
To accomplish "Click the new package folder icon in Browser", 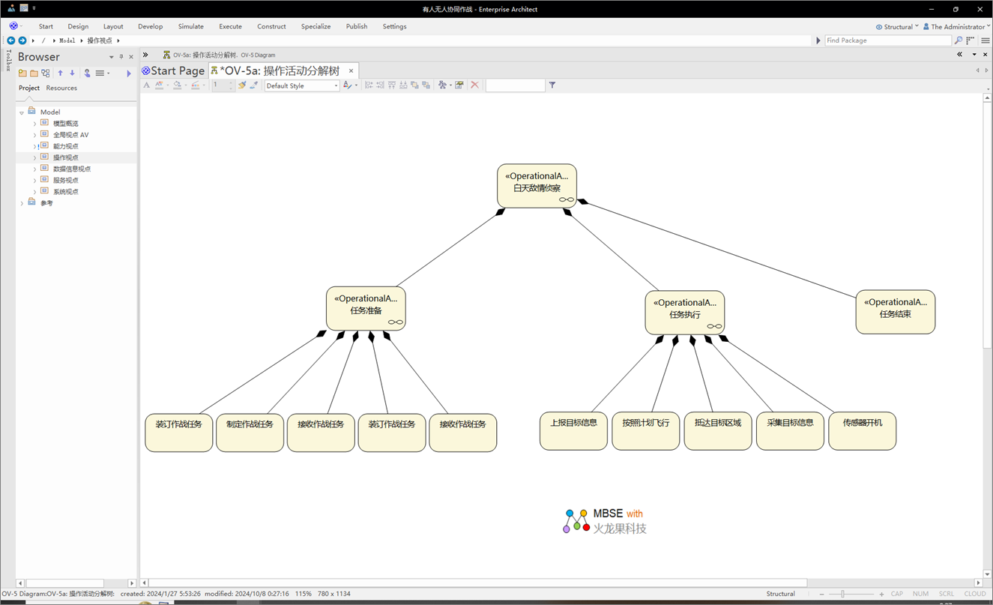I will tap(34, 73).
